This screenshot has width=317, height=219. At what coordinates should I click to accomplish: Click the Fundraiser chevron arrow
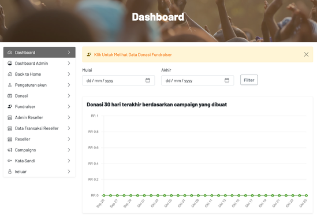pyautogui.click(x=69, y=106)
